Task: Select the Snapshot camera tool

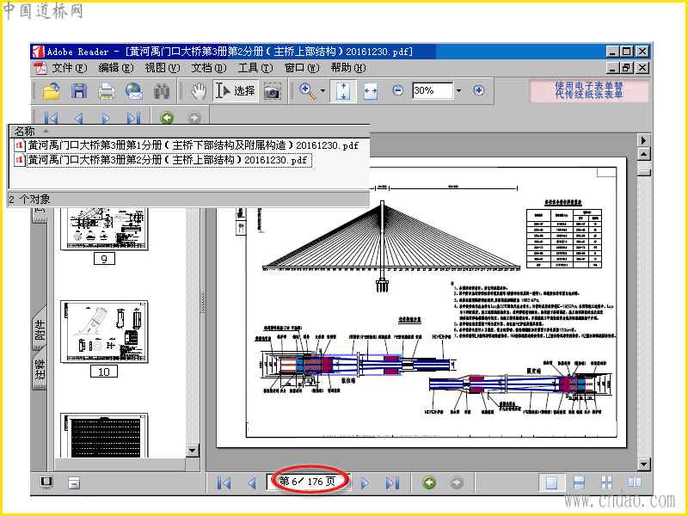Action: tap(272, 91)
